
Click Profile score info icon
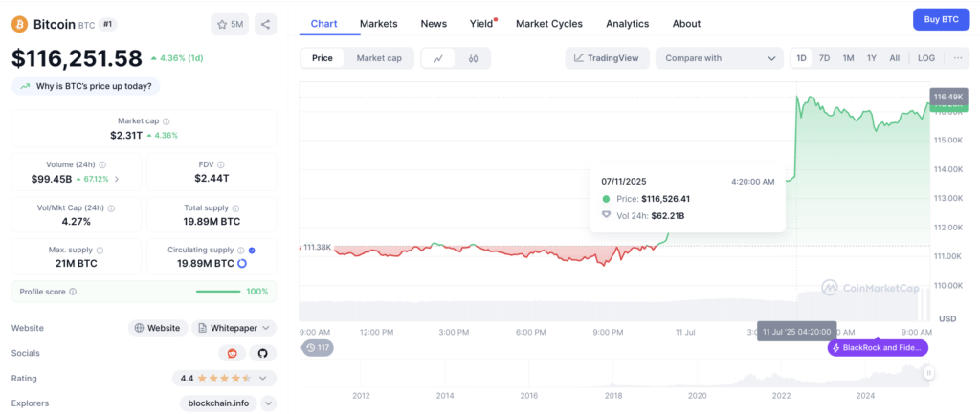[x=73, y=292]
